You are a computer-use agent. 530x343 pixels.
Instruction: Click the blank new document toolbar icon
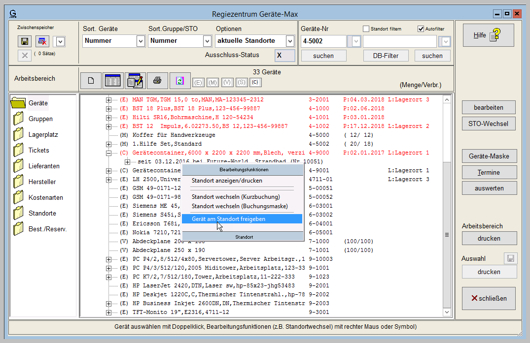tap(90, 80)
